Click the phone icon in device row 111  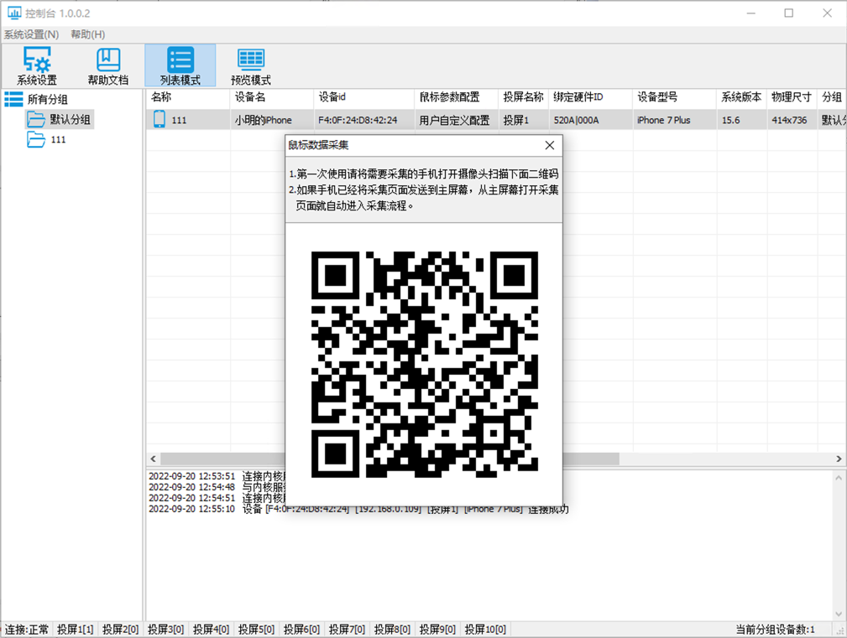pos(159,119)
